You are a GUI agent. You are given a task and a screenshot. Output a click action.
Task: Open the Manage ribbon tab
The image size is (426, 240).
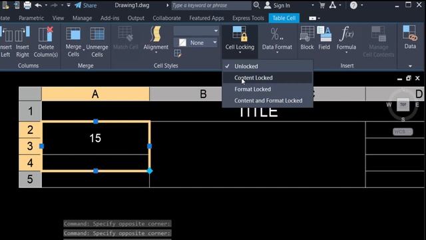82,18
